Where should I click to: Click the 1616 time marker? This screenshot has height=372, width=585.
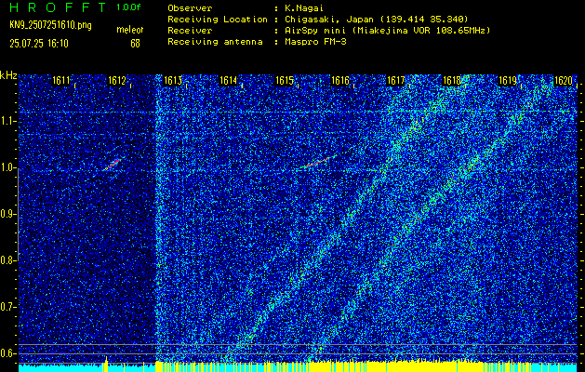(340, 80)
